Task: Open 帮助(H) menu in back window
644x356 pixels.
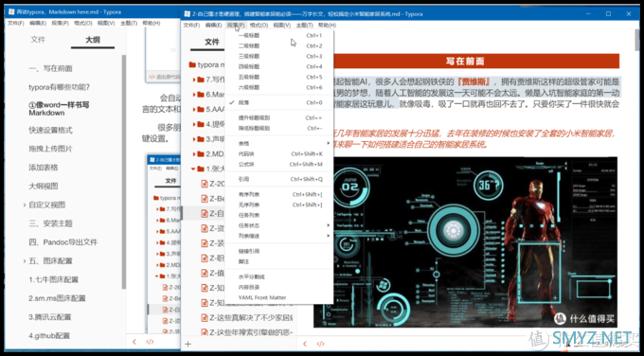Action: pyautogui.click(x=152, y=23)
